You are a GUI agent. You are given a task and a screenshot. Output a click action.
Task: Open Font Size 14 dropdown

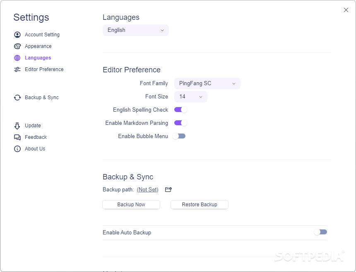(191, 97)
